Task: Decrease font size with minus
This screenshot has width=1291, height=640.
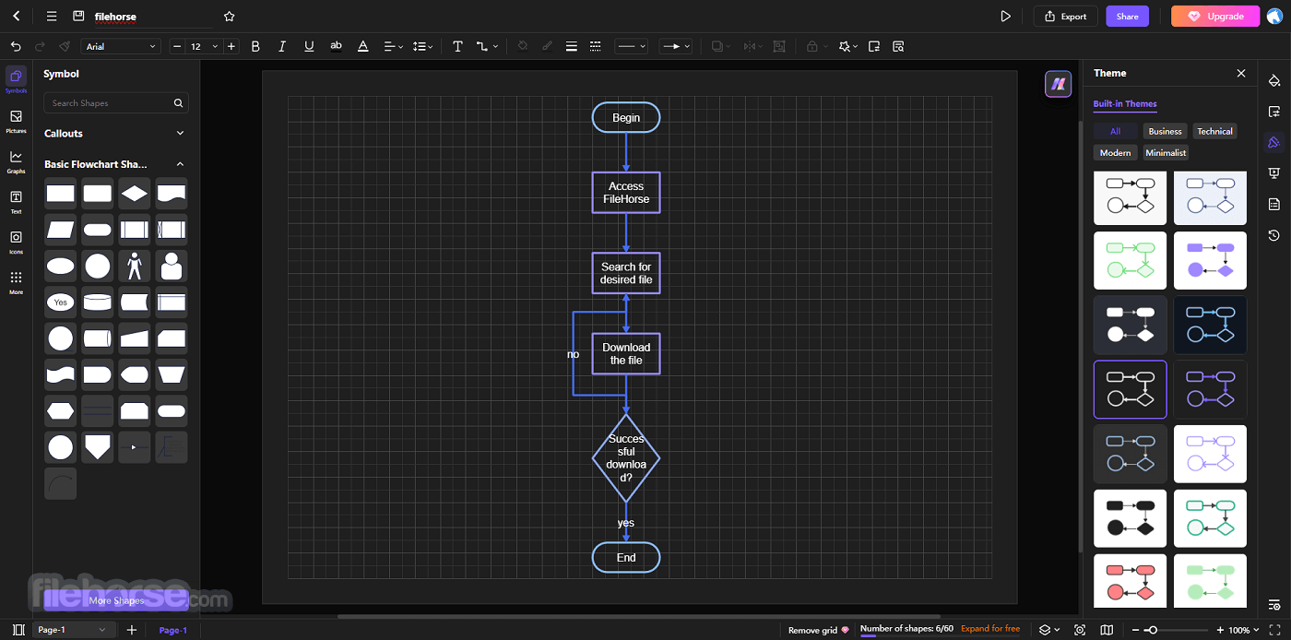Action: click(177, 46)
